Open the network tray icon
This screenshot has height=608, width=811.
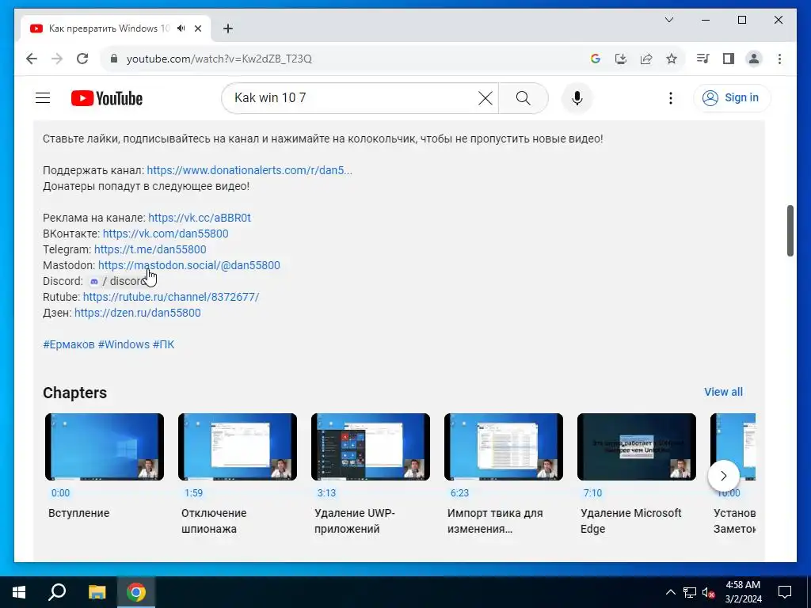[x=690, y=592]
